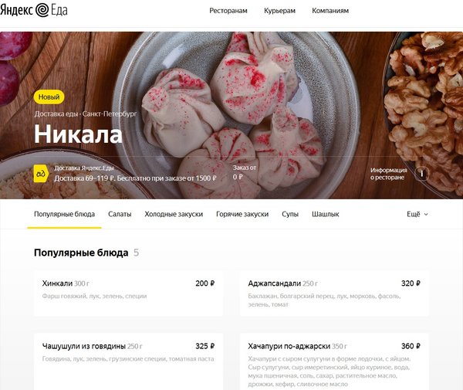The image size is (463, 390).
Task: Select the Горячие закуски tab
Action: [242, 214]
